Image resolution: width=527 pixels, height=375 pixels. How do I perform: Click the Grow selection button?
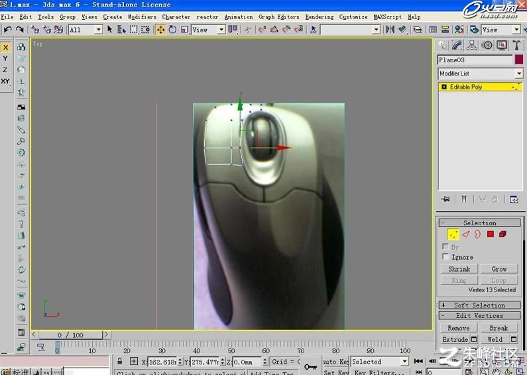coord(498,269)
